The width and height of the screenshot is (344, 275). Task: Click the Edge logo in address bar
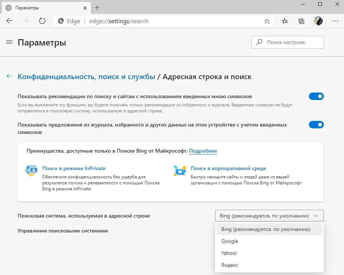(x=61, y=21)
